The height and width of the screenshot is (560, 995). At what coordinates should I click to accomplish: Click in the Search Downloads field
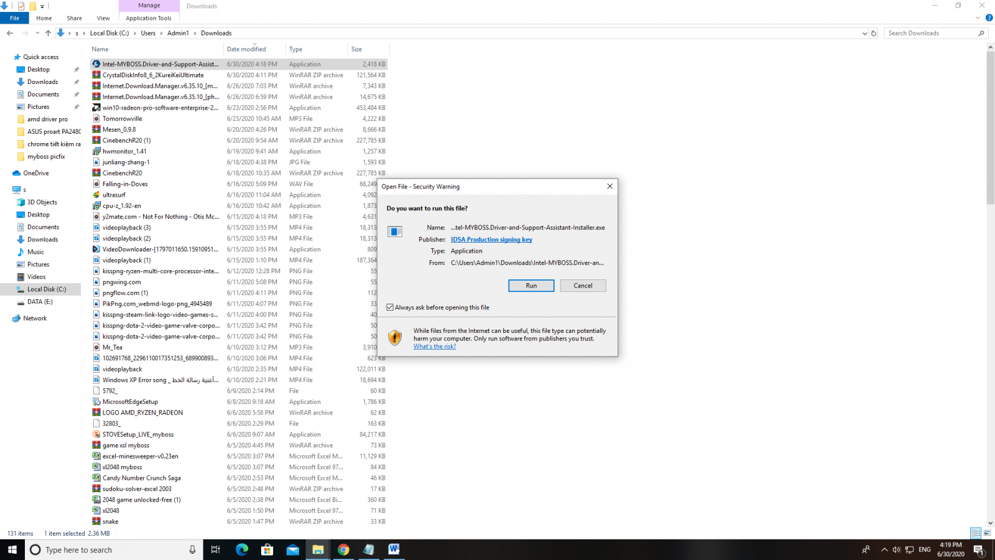(930, 33)
